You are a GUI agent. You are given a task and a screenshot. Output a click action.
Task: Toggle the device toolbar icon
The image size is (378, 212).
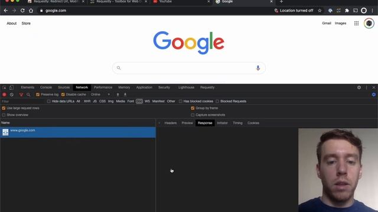[x=11, y=88]
